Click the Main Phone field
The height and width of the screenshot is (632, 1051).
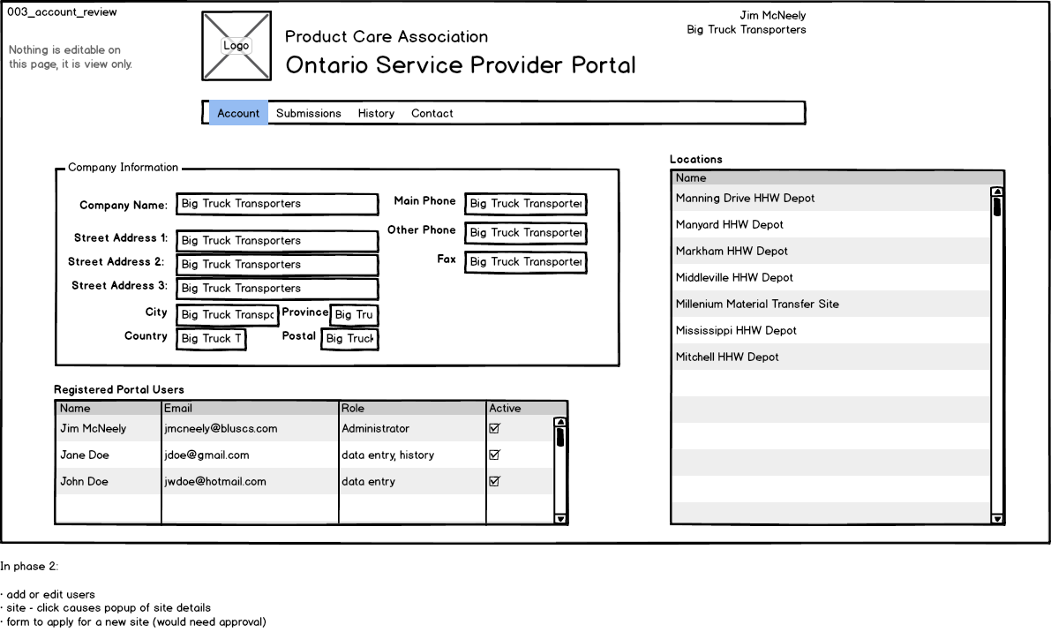526,204
